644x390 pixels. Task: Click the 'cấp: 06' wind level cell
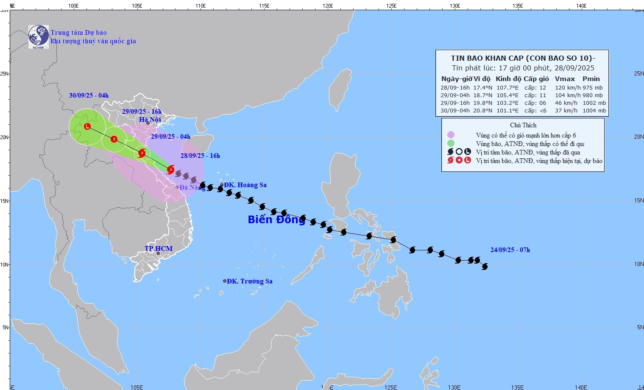click(535, 103)
